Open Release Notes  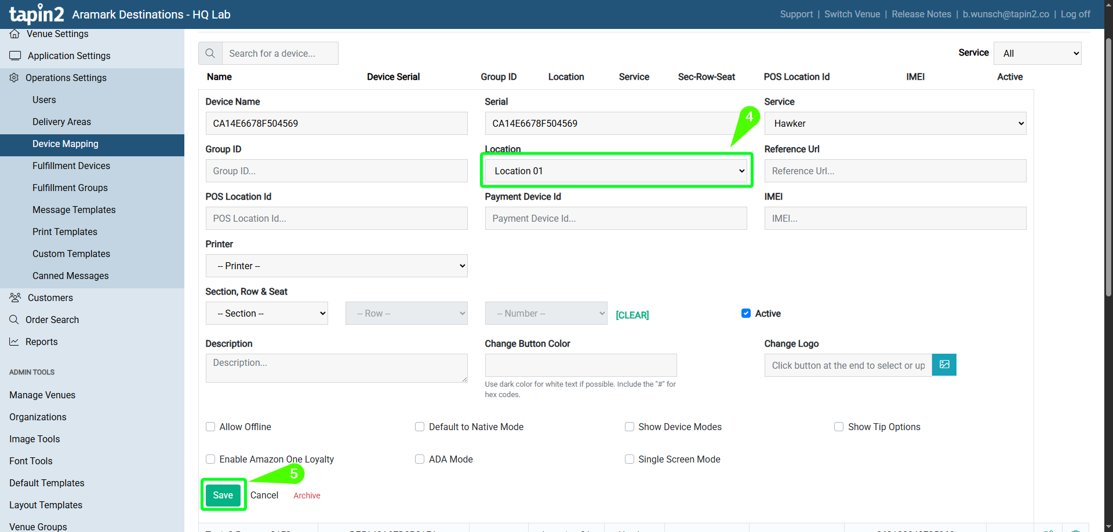[922, 14]
